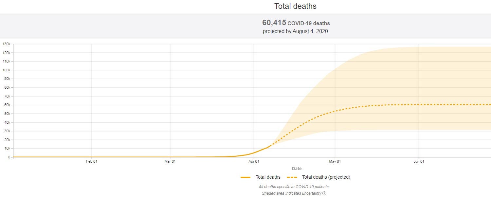The height and width of the screenshot is (197, 491).
Task: Toggle the "Total deaths" legend label
Action: tap(268, 177)
